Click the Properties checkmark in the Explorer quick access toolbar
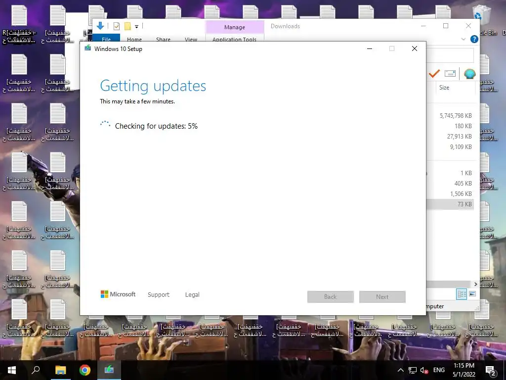Screen dimensions: 506x380 [117, 26]
